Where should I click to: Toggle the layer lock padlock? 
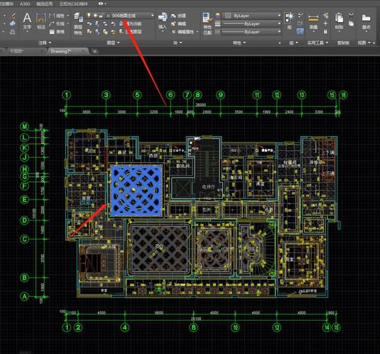pos(101,16)
